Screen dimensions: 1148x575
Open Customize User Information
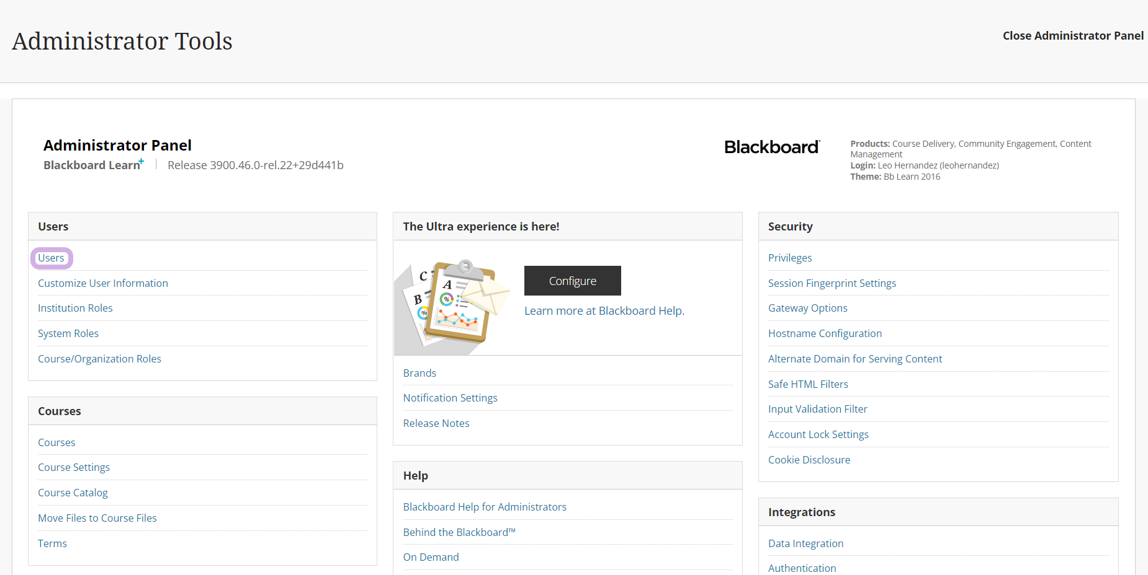point(103,283)
